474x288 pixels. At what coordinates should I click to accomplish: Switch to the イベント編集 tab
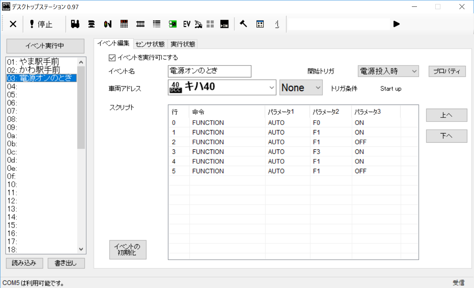pos(113,43)
